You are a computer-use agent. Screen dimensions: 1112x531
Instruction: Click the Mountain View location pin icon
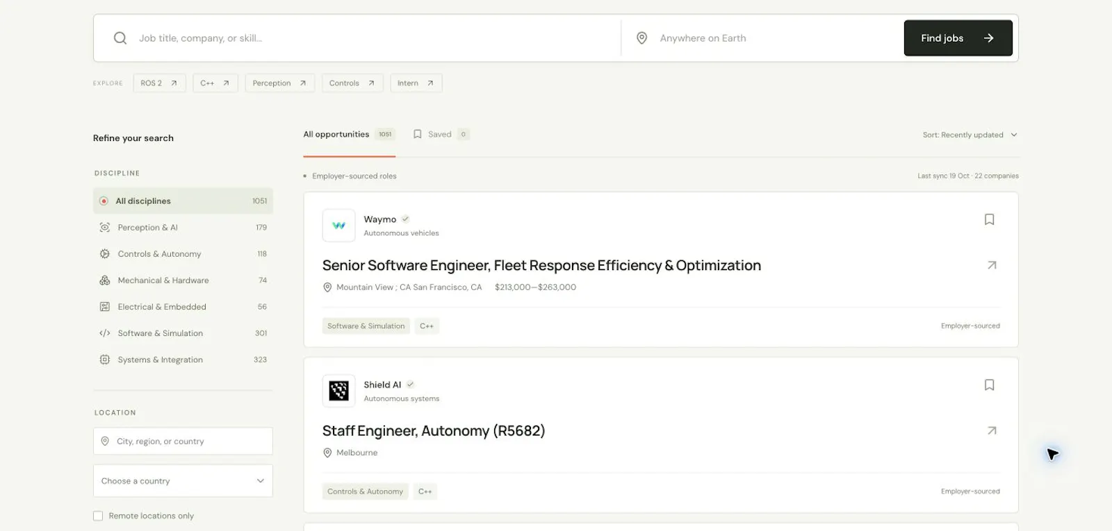327,287
